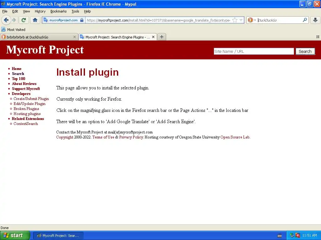Viewport: 321px width, 240px height.
Task: Go back using the Back arrow button
Action: (6, 20)
